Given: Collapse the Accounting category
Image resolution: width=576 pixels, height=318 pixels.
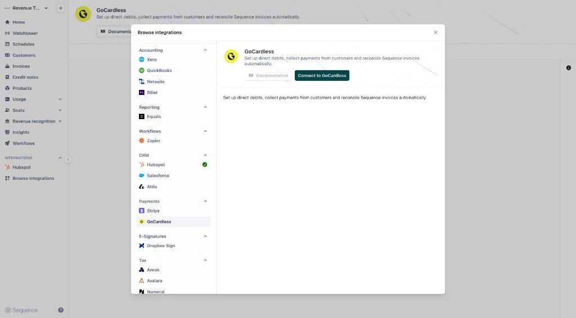Looking at the screenshot, I should (x=205, y=50).
